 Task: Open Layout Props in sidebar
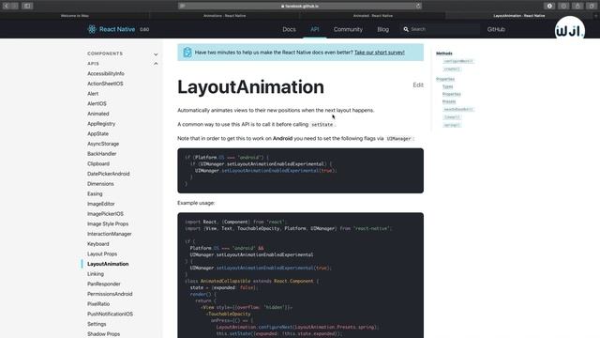102,253
